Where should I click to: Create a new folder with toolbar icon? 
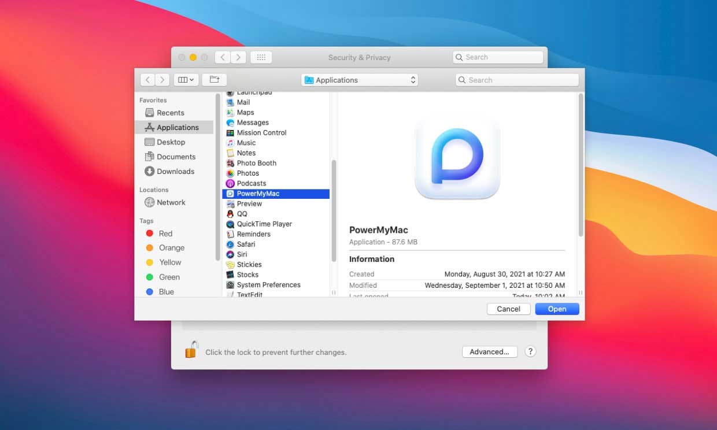pyautogui.click(x=215, y=80)
